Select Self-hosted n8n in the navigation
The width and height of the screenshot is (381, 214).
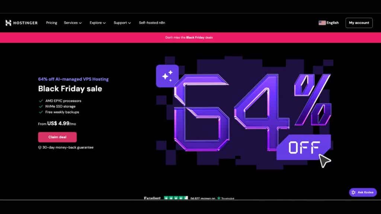click(152, 23)
